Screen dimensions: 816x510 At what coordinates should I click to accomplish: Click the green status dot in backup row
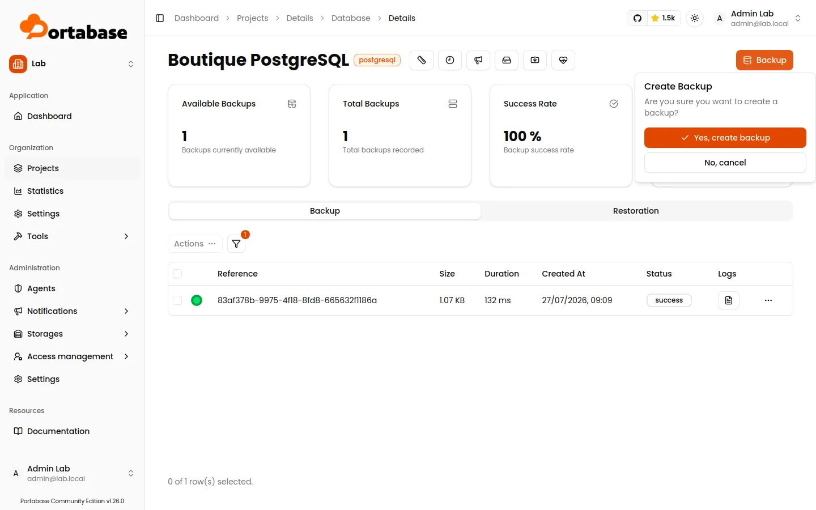click(197, 300)
